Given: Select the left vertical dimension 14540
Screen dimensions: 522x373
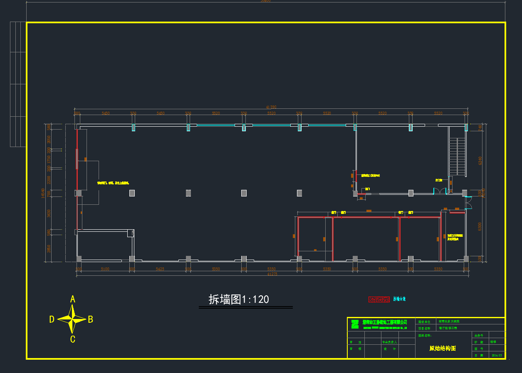Looking at the screenshot, I should (x=43, y=193).
